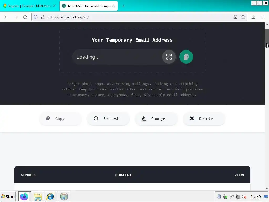Screen dimensions: 269x202
Task: Click the scrollbar down arrow
Action: 267,188
